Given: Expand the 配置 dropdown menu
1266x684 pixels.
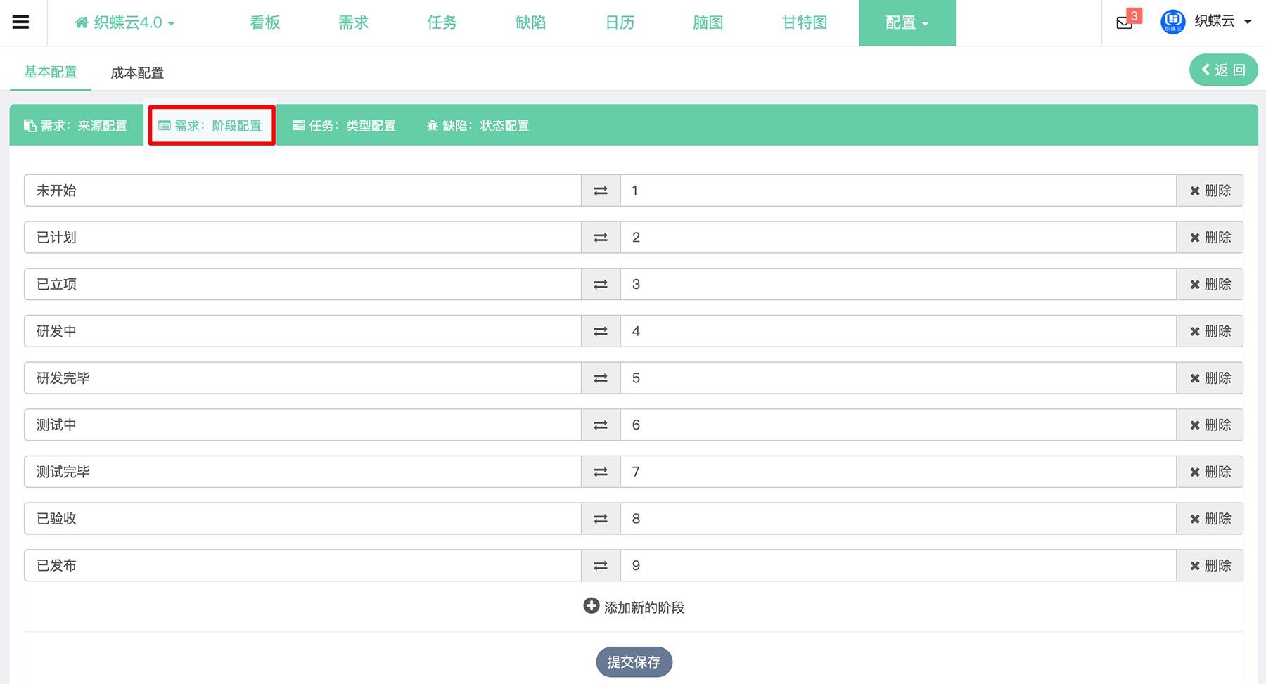Looking at the screenshot, I should [907, 22].
